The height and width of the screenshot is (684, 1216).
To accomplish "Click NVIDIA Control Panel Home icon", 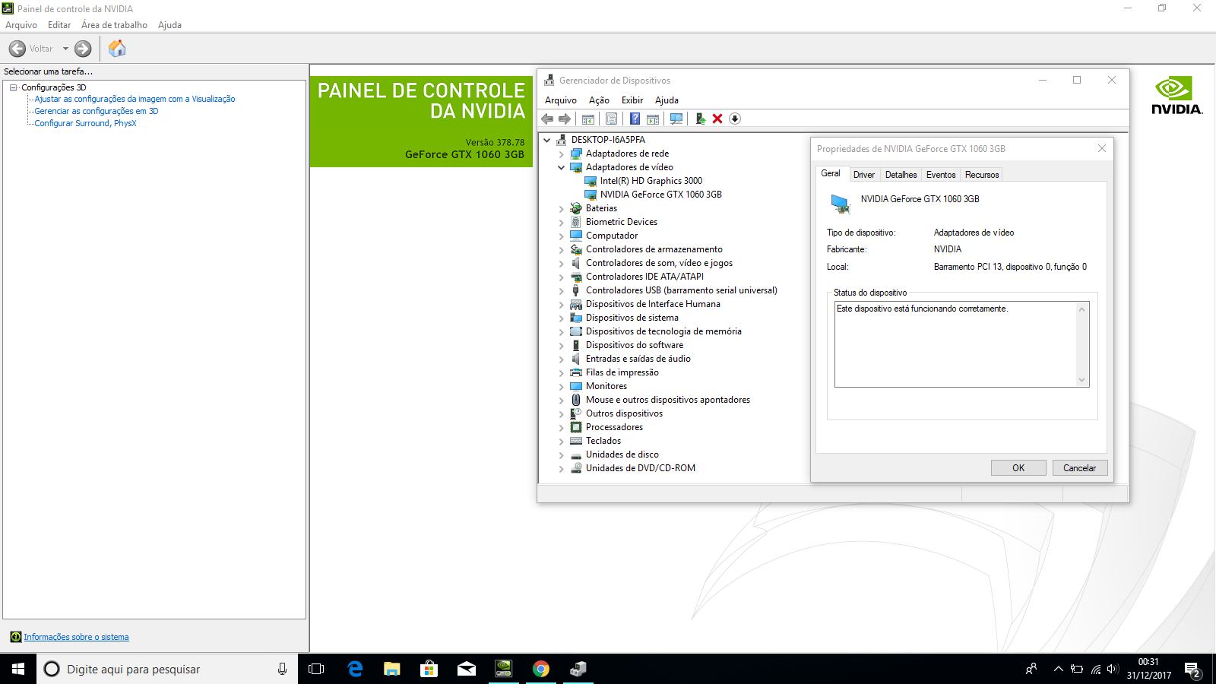I will click(117, 49).
